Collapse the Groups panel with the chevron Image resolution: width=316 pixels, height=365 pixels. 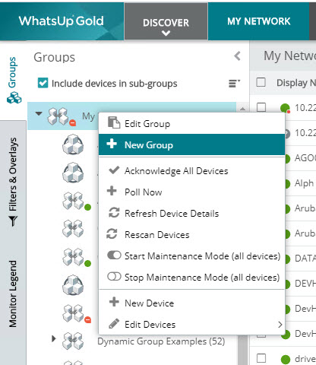coord(237,56)
